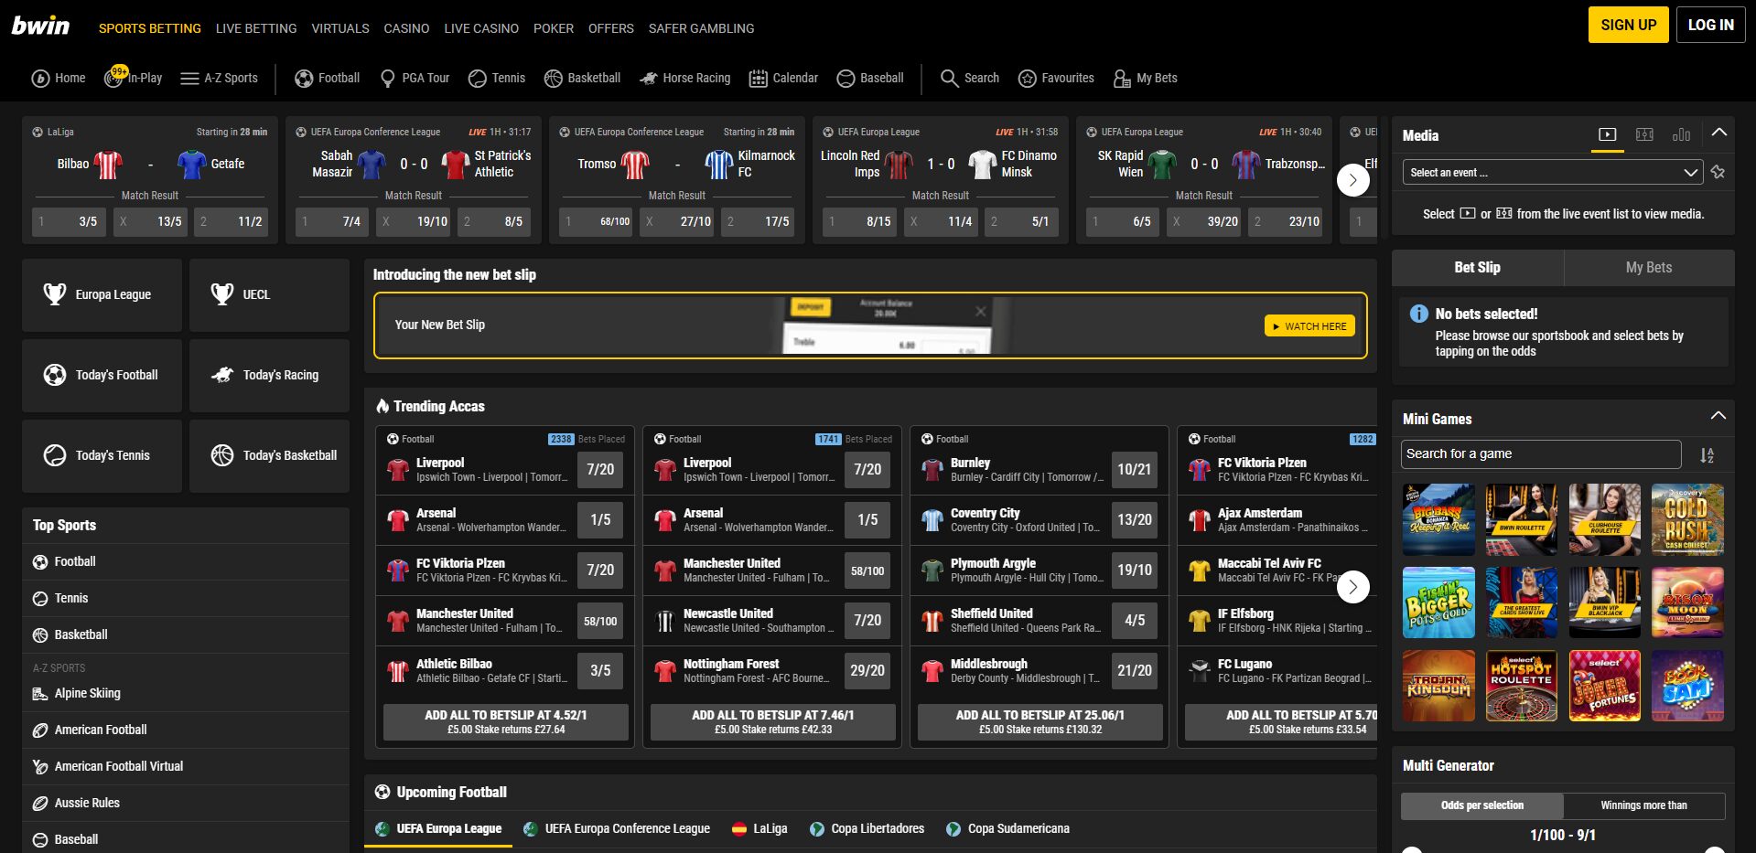Switch Media panel to statistics bars icon
This screenshot has height=853, width=1756.
tap(1681, 134)
